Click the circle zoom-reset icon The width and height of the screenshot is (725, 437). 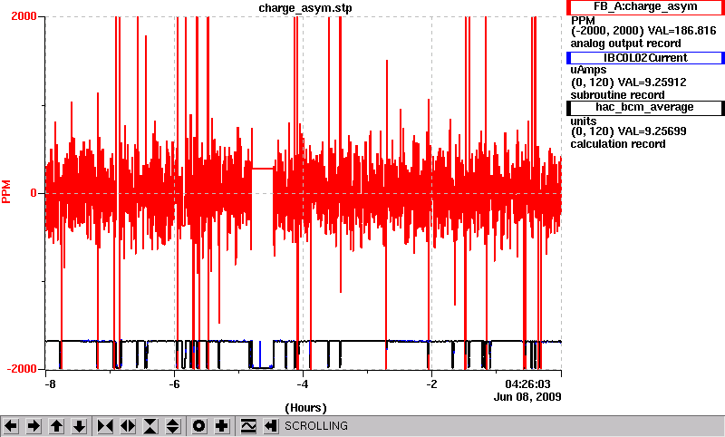click(199, 426)
